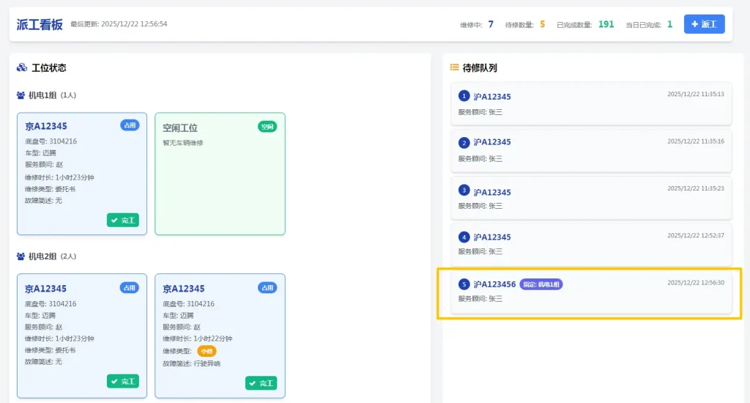
Task: Open queue plate queued at 11:35:16
Action: 492,142
